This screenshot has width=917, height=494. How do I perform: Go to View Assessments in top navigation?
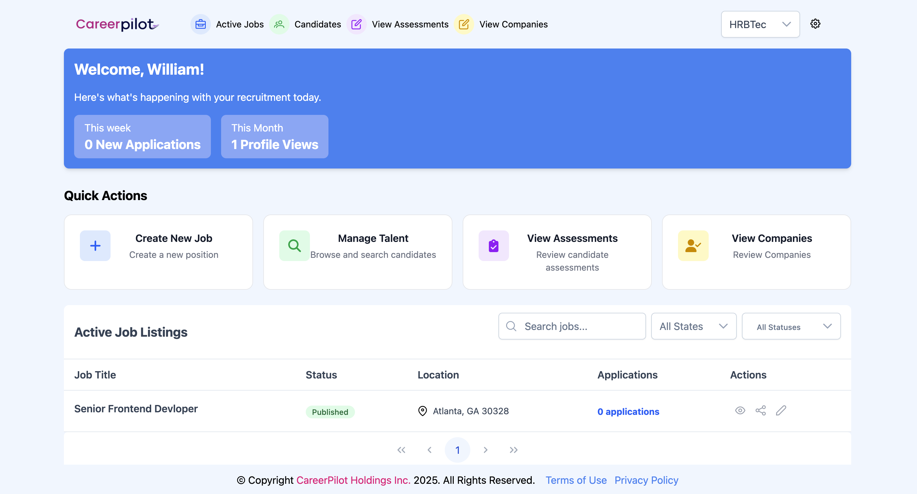coord(410,24)
